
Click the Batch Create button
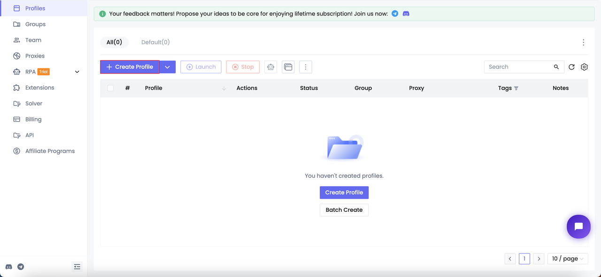click(x=344, y=210)
